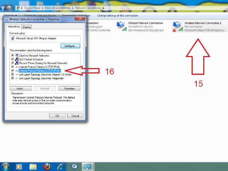Click the Cancel button
This screenshot has height=171, width=228.
point(75,116)
